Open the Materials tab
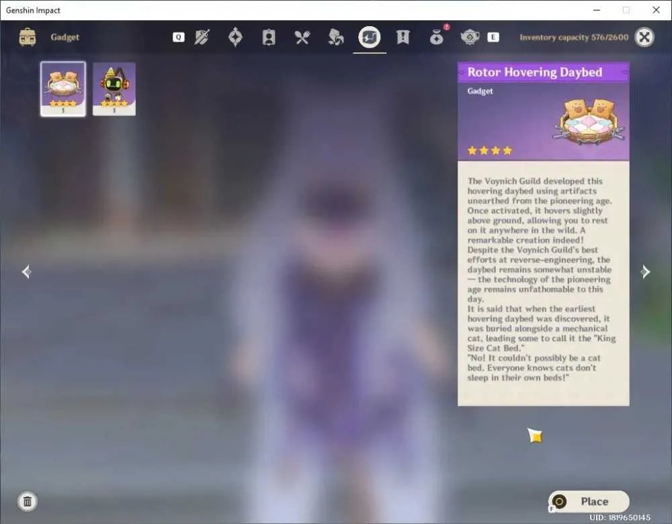This screenshot has width=672, height=524. [335, 37]
